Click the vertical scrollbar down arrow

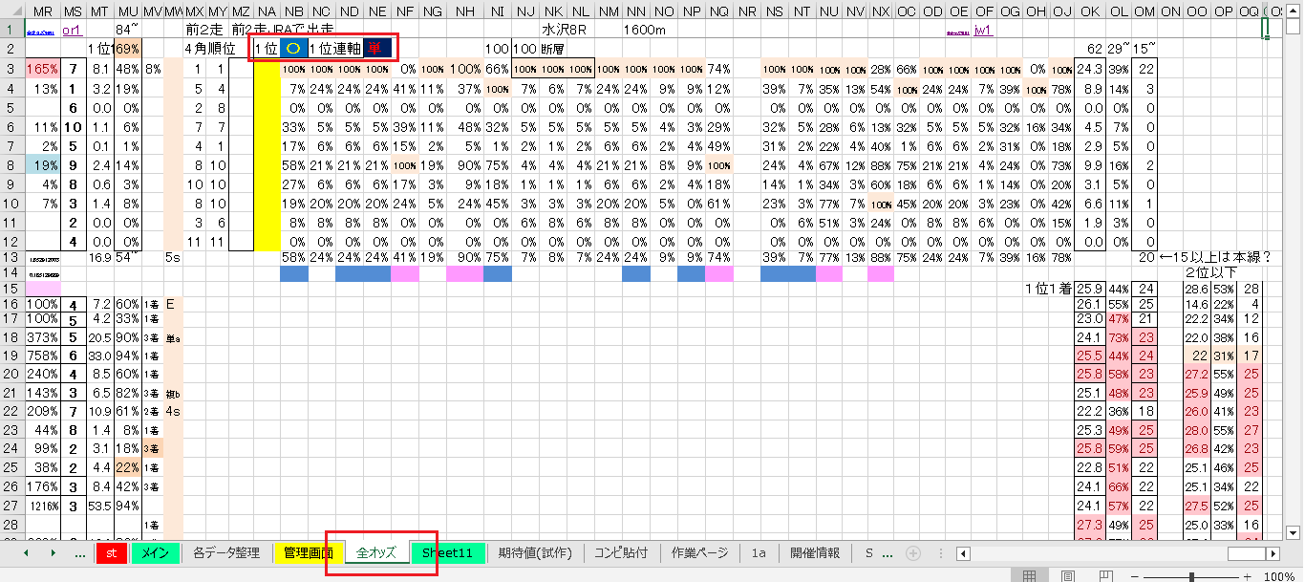1294,533
